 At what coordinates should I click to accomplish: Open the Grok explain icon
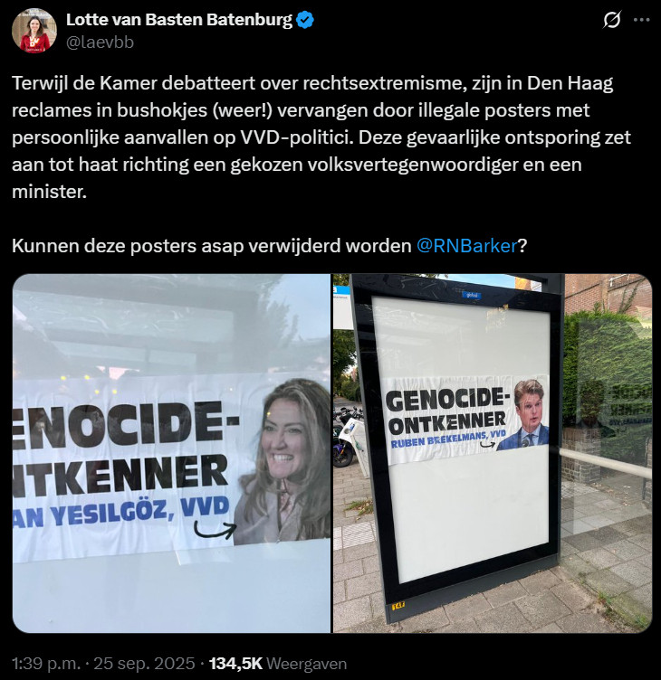[611, 20]
